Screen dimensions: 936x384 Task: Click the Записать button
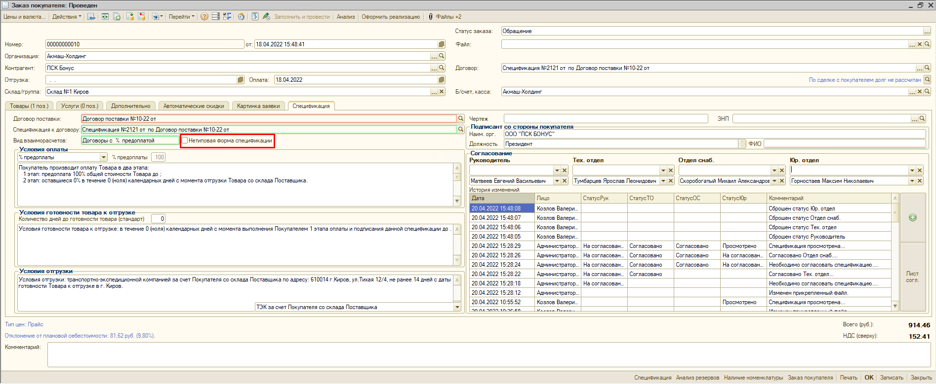pos(892,378)
